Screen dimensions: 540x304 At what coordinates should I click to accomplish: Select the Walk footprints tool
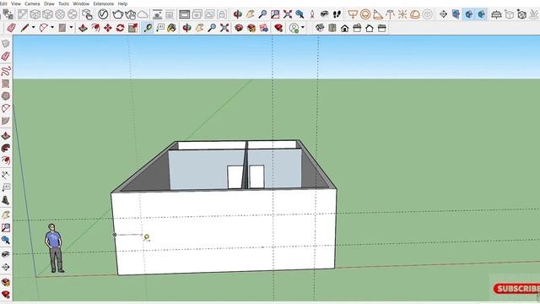tap(337, 14)
